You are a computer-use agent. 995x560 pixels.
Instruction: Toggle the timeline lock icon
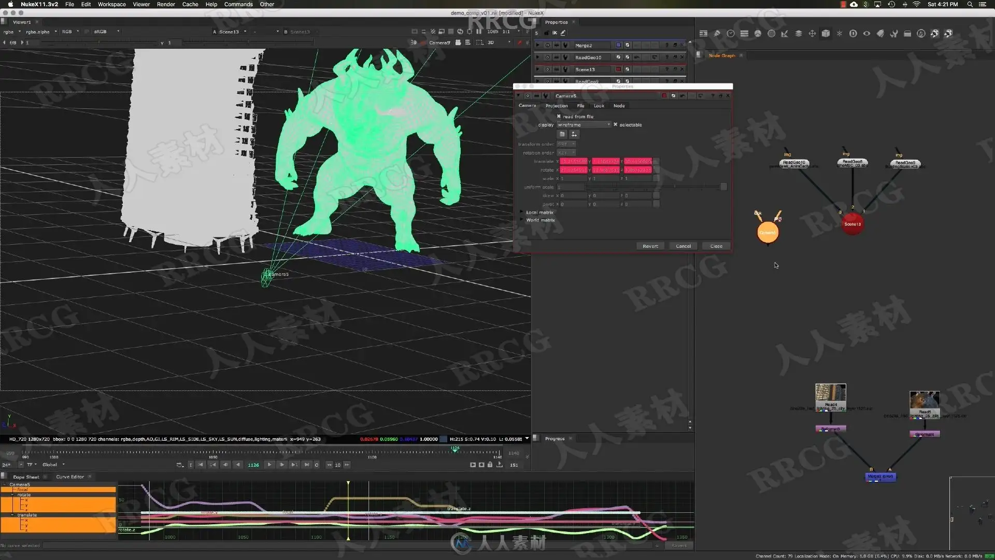pos(490,465)
